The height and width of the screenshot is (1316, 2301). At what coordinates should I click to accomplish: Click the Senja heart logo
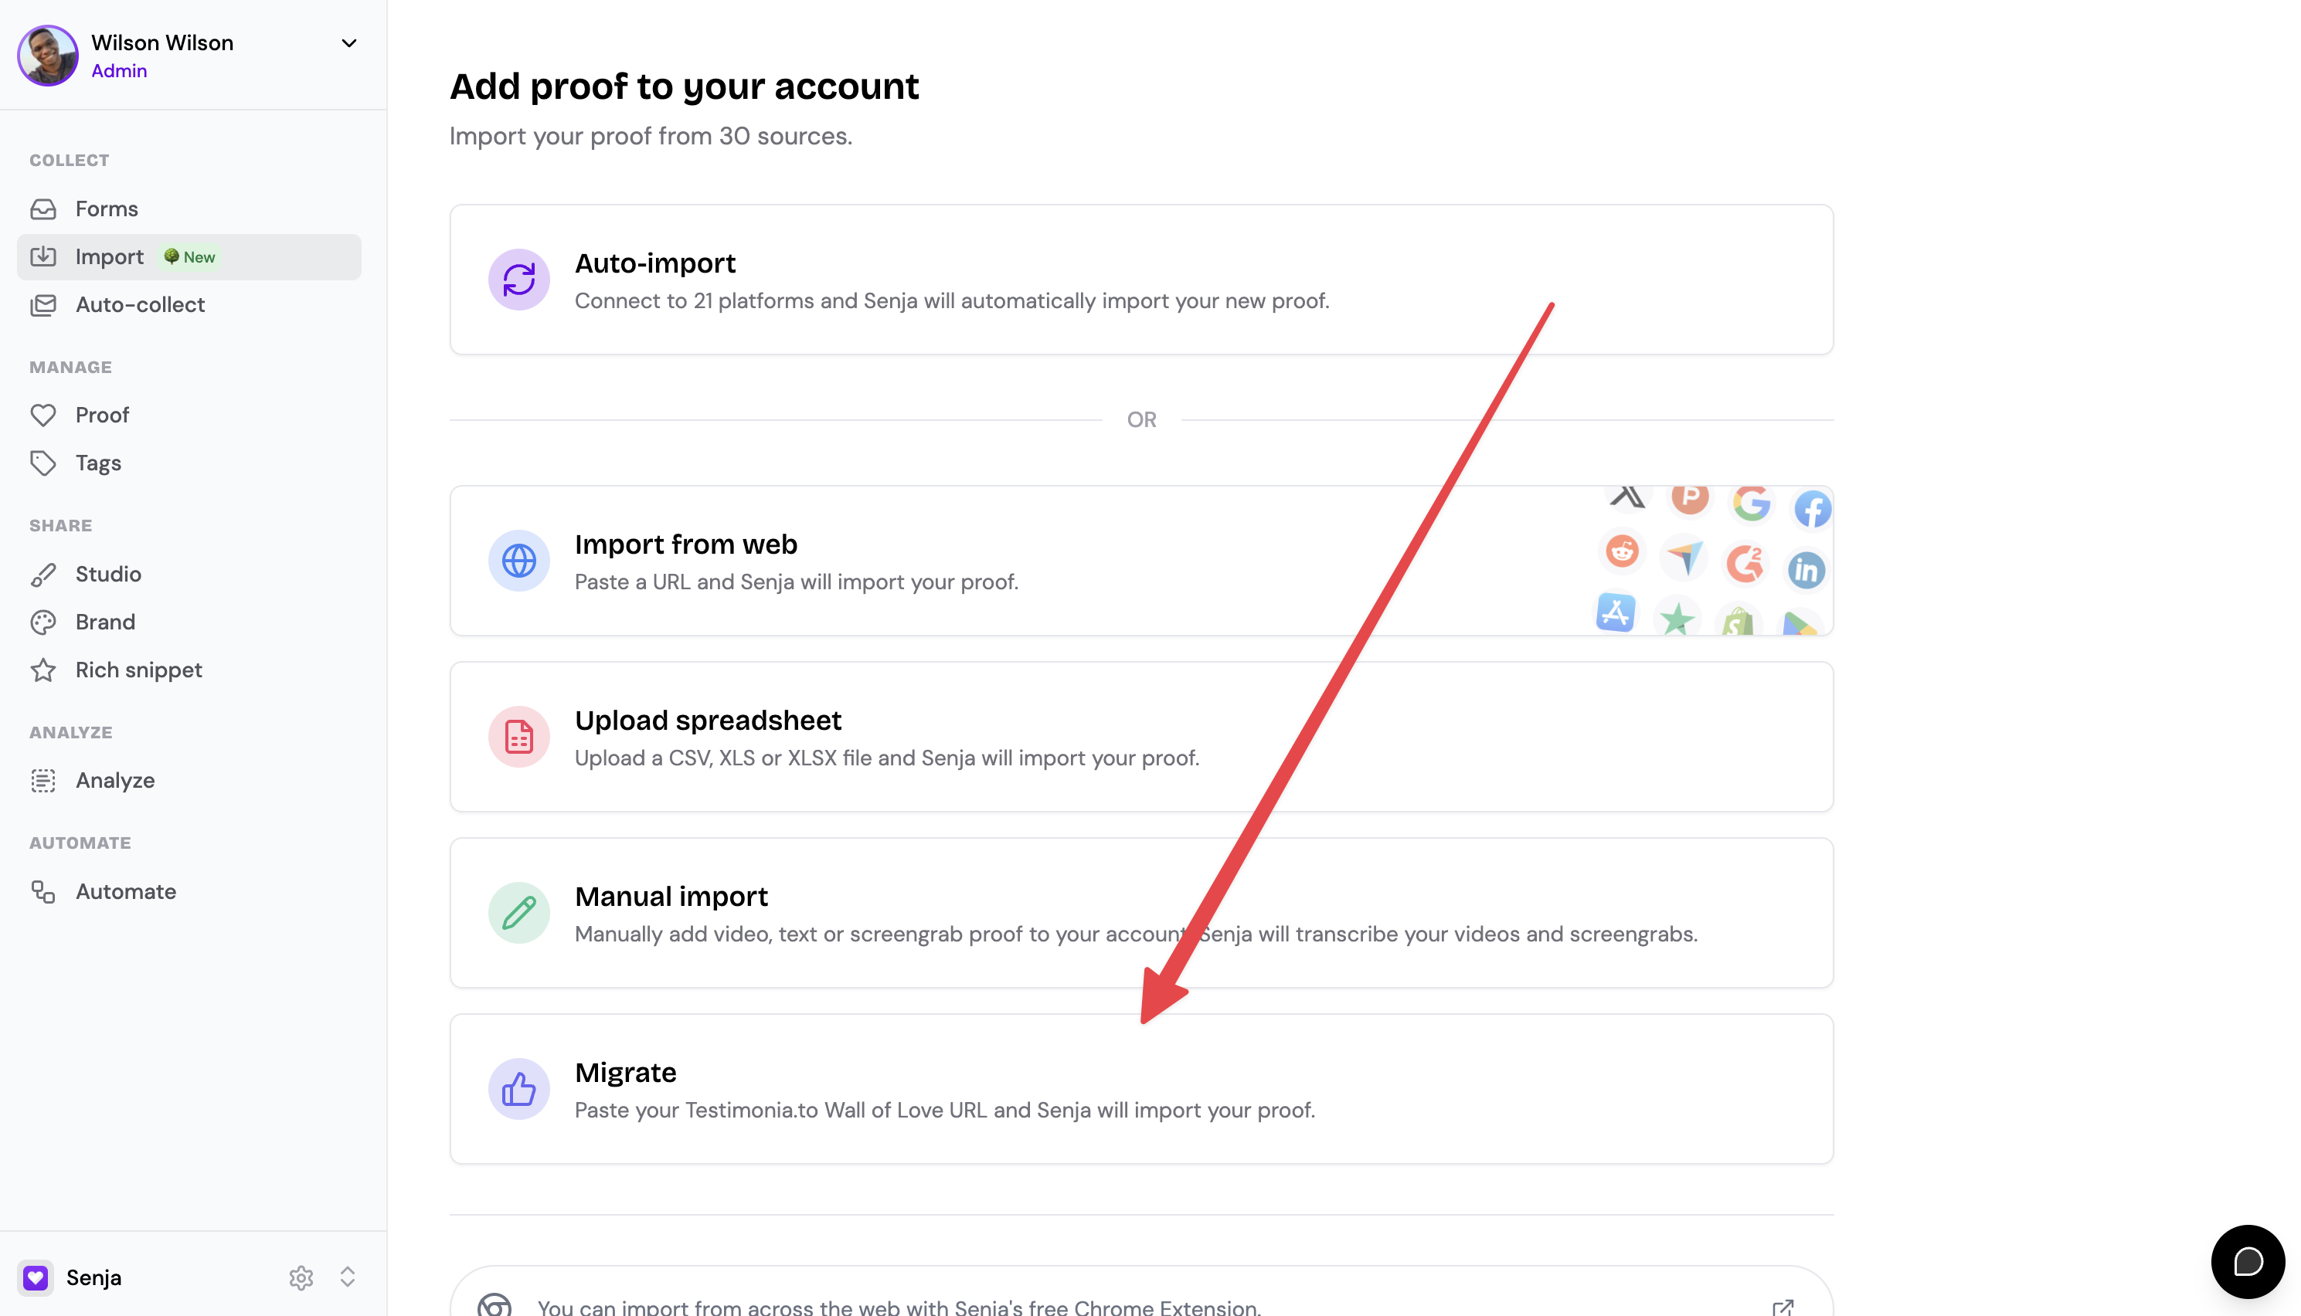click(x=36, y=1277)
